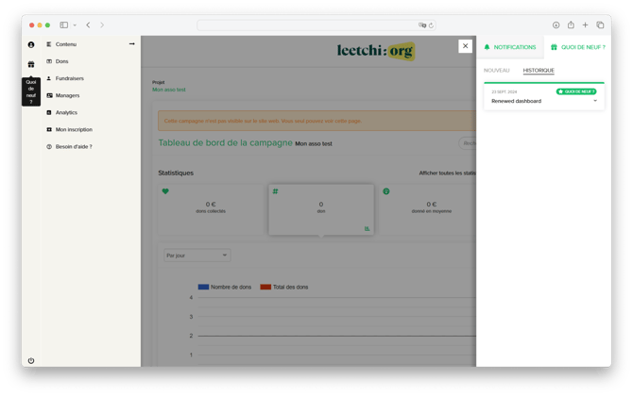Click the hash icon on don card
Viewport: 633px width, 396px height.
pyautogui.click(x=275, y=191)
